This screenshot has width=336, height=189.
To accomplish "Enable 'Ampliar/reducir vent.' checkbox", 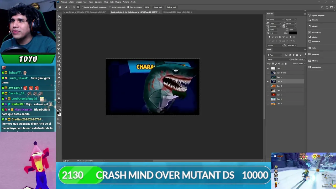I will pyautogui.click(x=110, y=7).
